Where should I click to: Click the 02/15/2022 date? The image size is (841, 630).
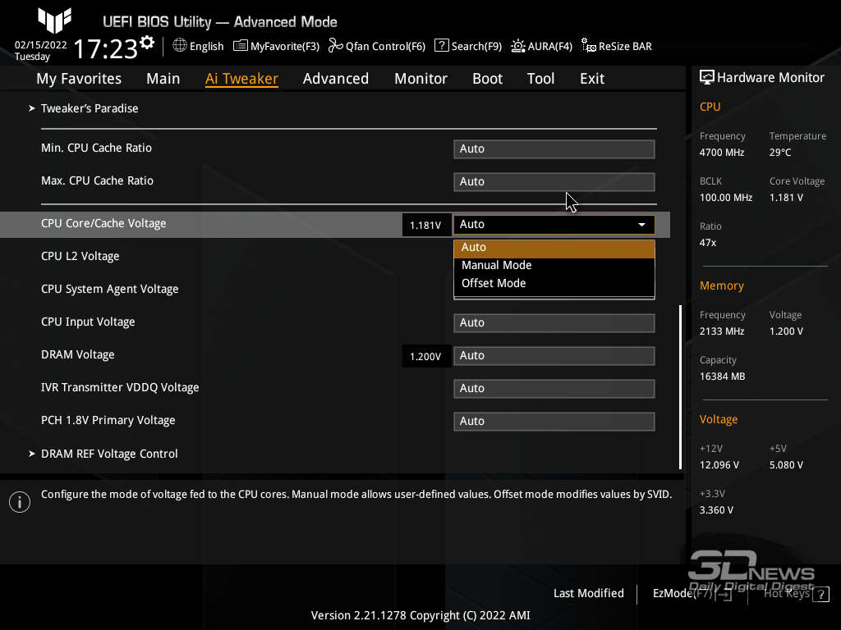(x=41, y=45)
